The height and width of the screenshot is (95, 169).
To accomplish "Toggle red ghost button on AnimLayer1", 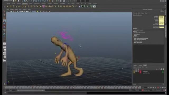I will 140,71.
